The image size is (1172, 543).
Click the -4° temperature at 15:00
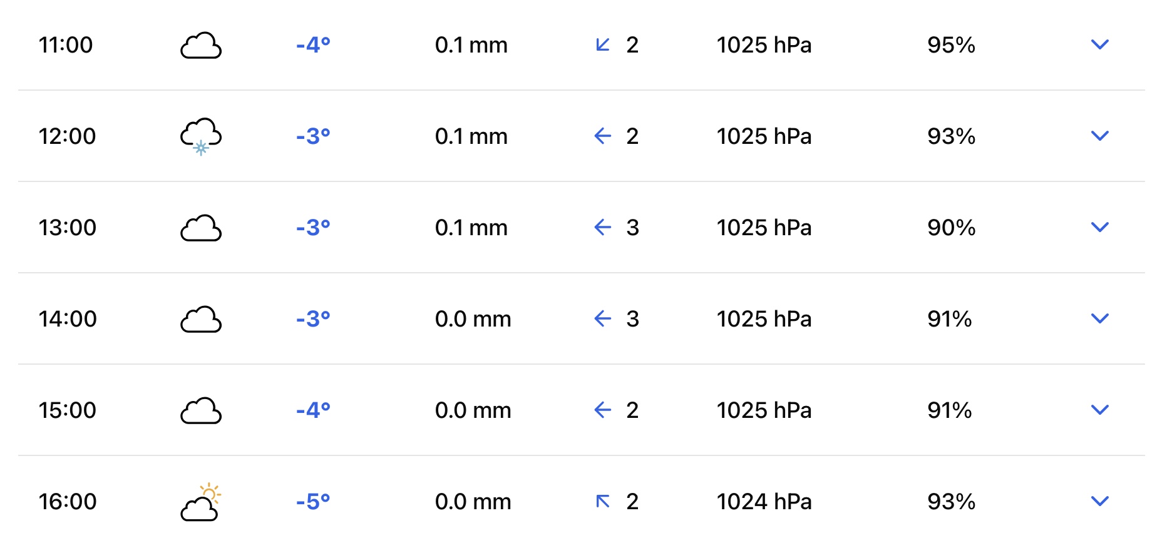[313, 410]
